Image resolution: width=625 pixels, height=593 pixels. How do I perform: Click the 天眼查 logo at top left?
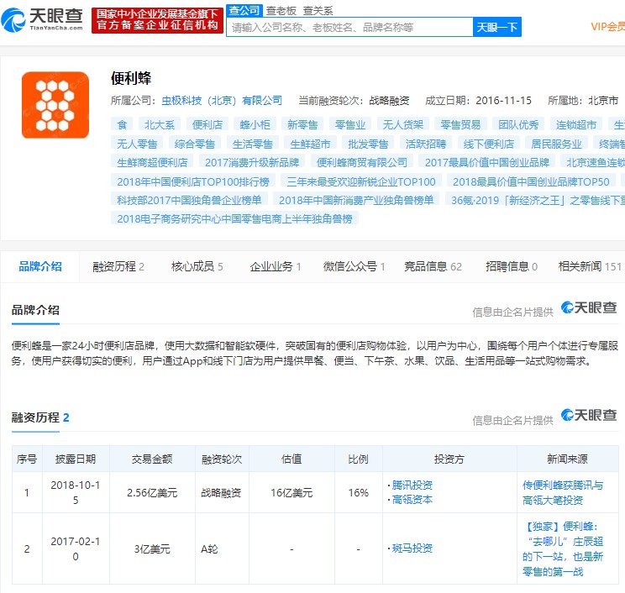pyautogui.click(x=42, y=19)
